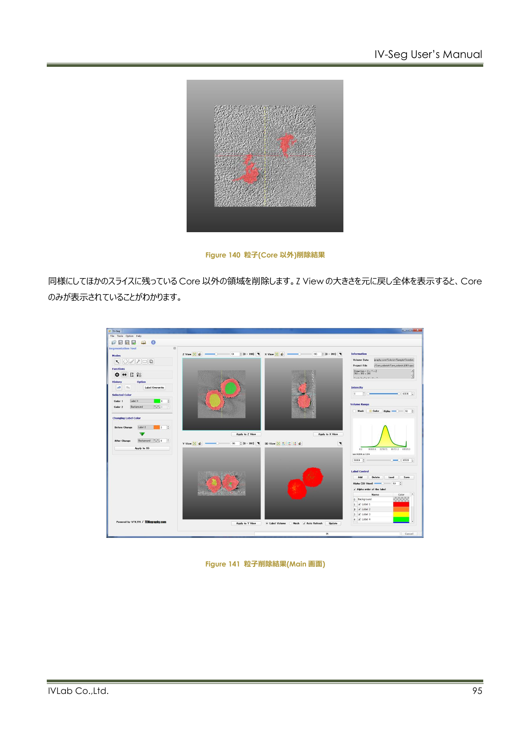Click fit-to-window icon beside Z View
The image size is (530, 750).
click(195, 354)
